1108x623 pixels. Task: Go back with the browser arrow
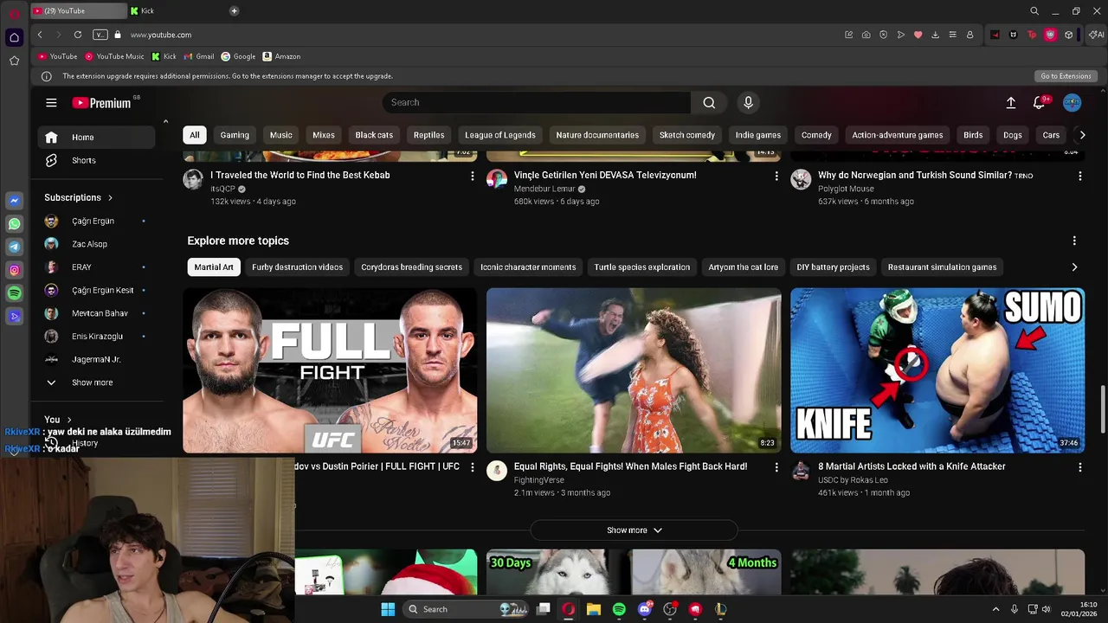tap(40, 35)
